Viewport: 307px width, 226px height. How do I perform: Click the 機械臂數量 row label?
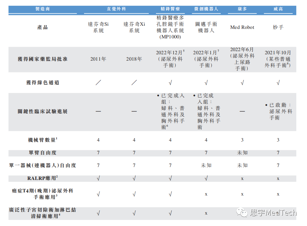pos(42,140)
